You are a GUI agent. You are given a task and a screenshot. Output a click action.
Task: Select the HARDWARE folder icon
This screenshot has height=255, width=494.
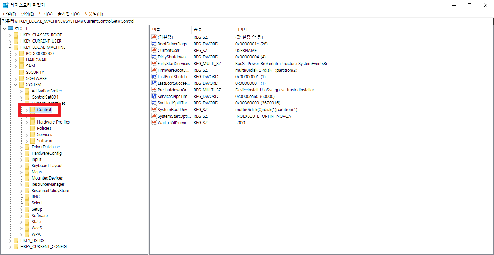[x=21, y=60]
